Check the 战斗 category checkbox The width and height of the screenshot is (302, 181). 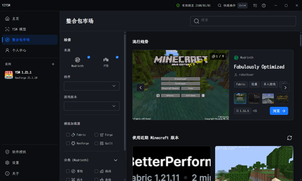[x=68, y=179]
